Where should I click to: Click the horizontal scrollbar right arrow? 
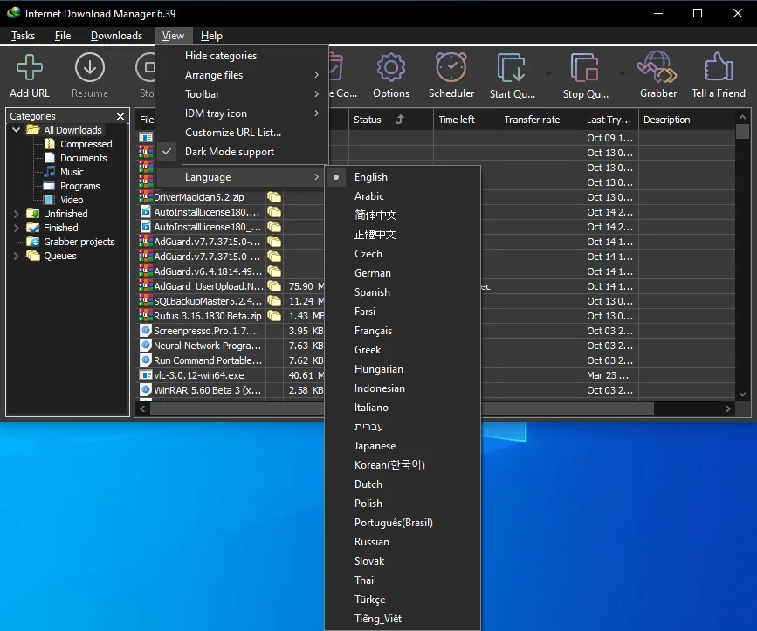point(727,409)
